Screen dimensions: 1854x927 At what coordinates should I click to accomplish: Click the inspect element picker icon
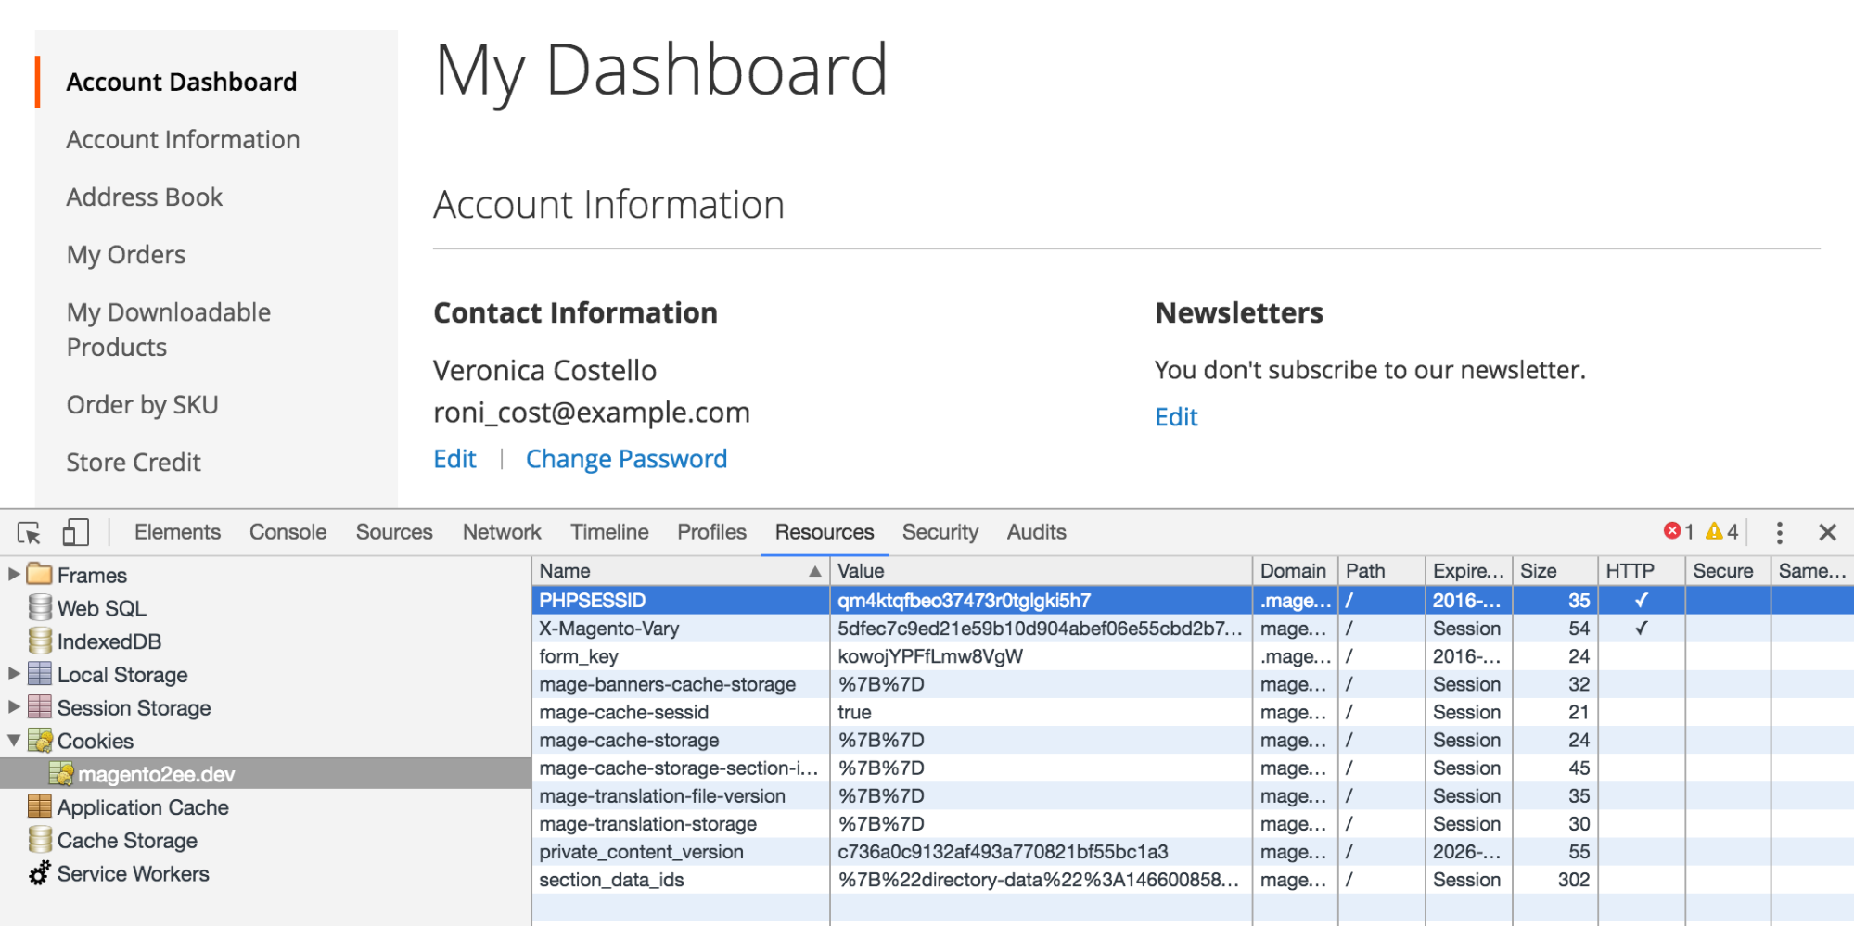(x=29, y=533)
